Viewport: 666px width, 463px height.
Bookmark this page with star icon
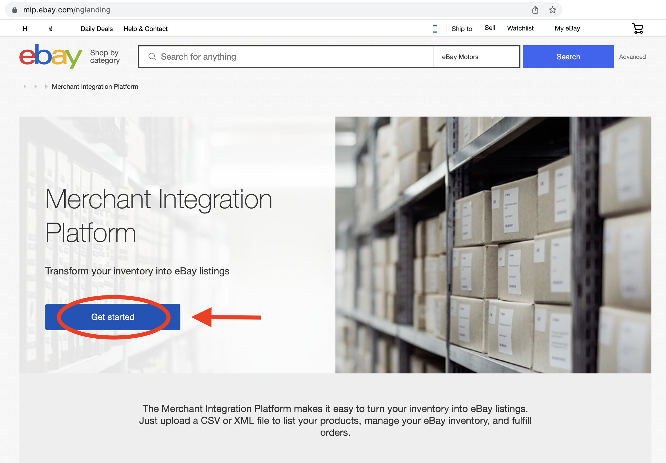[552, 10]
